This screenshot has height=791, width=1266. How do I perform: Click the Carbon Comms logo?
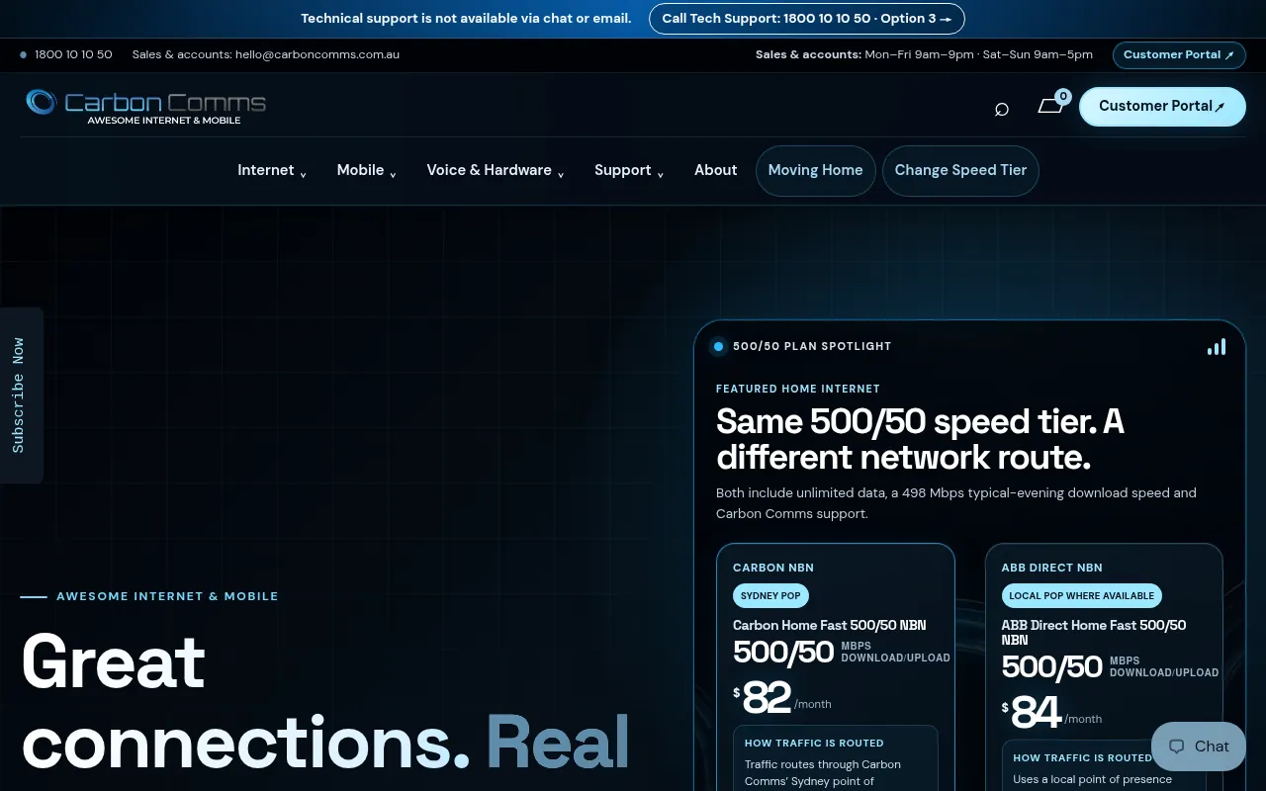[x=145, y=107]
